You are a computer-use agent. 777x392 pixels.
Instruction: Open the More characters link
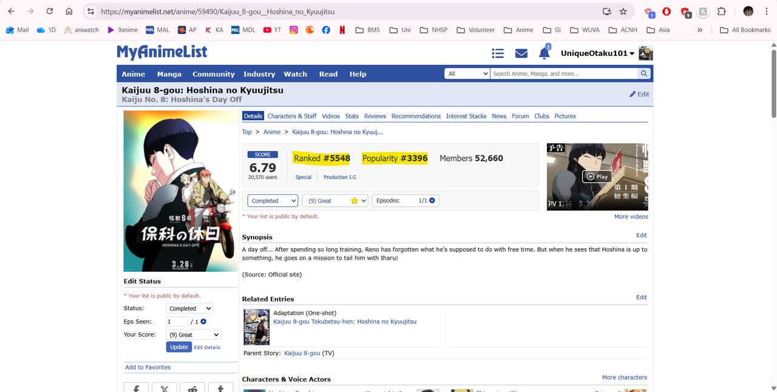pos(624,377)
